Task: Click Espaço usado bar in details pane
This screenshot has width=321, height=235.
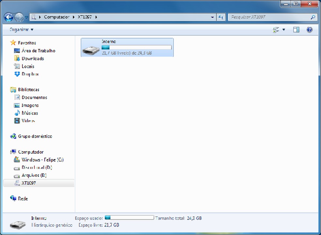Action: point(130,217)
